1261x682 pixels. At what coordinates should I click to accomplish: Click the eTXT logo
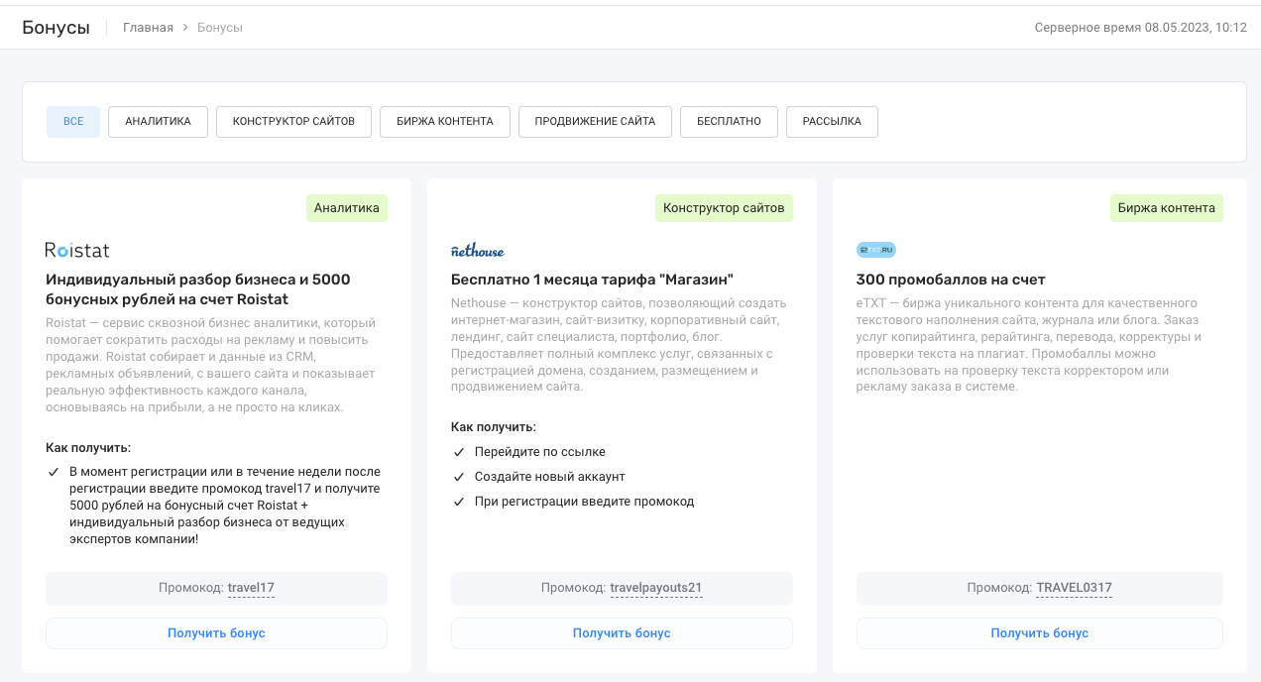pos(876,250)
